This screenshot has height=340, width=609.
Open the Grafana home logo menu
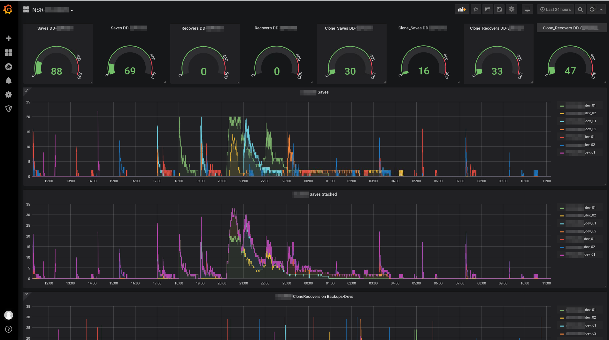(8, 10)
